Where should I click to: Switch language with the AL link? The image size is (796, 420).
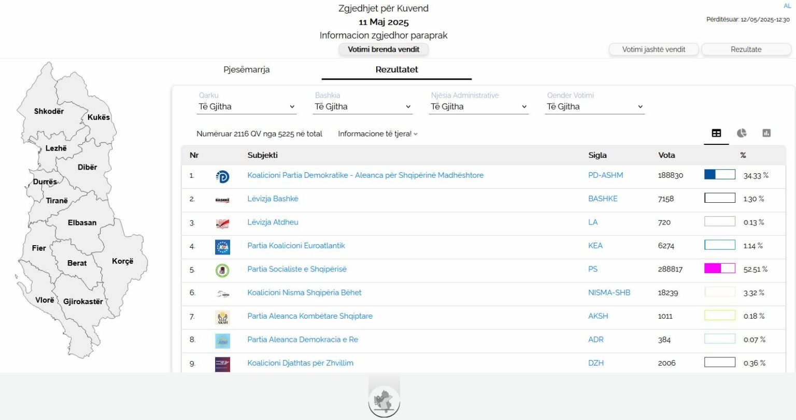tap(787, 6)
